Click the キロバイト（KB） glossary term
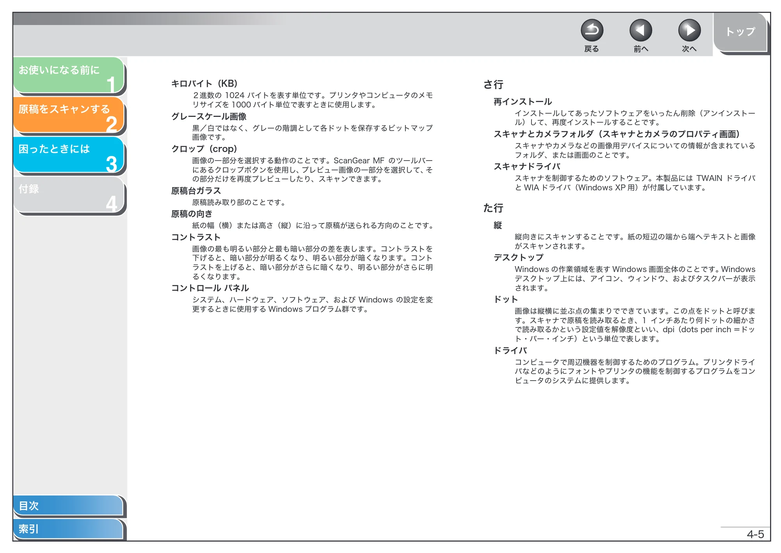 204,84
